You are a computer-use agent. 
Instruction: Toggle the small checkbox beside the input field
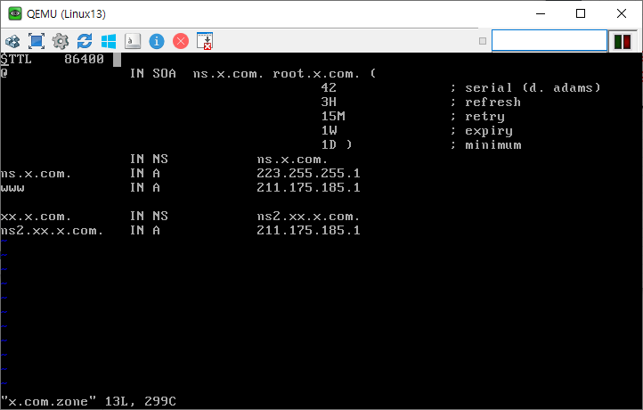pos(483,41)
